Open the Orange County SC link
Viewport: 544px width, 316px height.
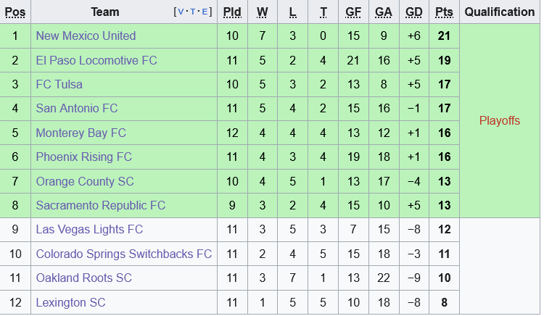click(x=85, y=181)
